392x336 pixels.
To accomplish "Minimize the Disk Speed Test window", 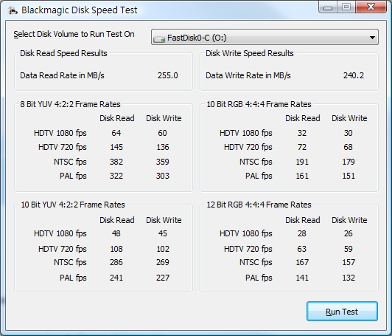I will (328, 7).
